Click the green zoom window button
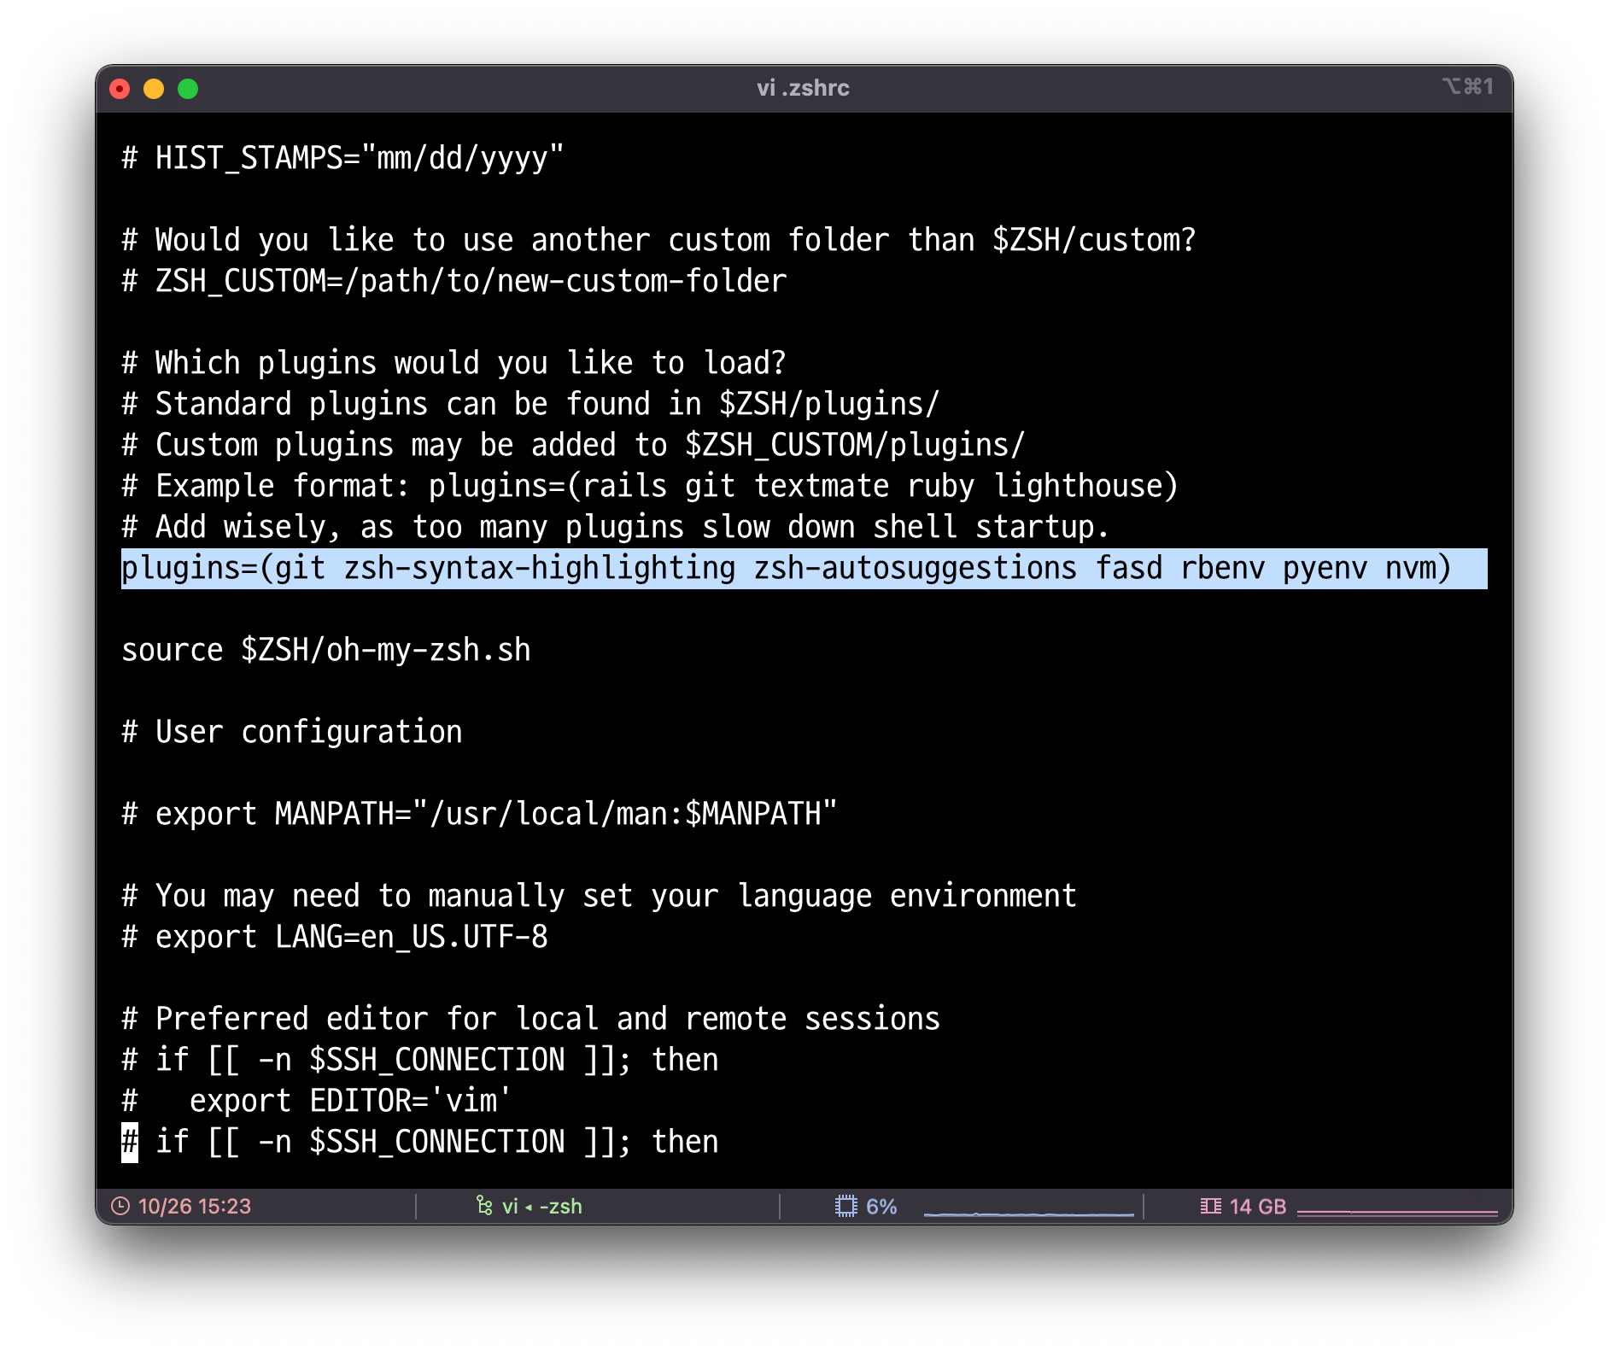This screenshot has width=1609, height=1351. [188, 89]
